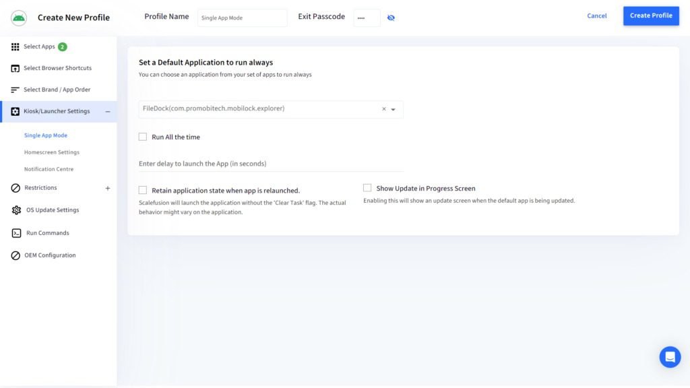Click the Run Commands terminal icon
The width and height of the screenshot is (690, 388).
16,233
